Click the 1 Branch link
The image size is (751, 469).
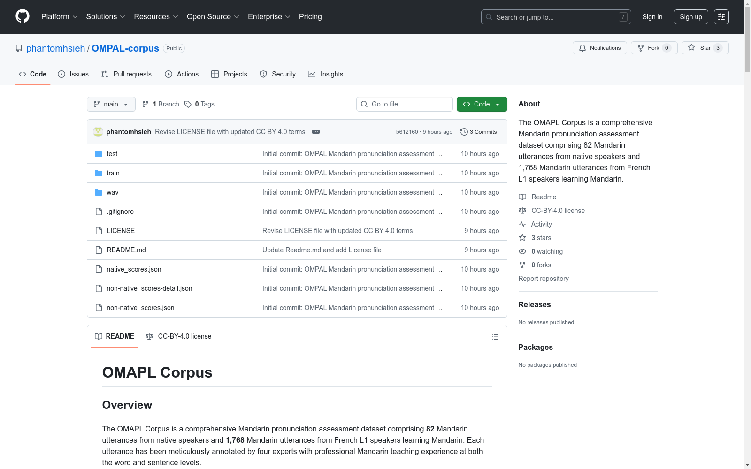161,104
